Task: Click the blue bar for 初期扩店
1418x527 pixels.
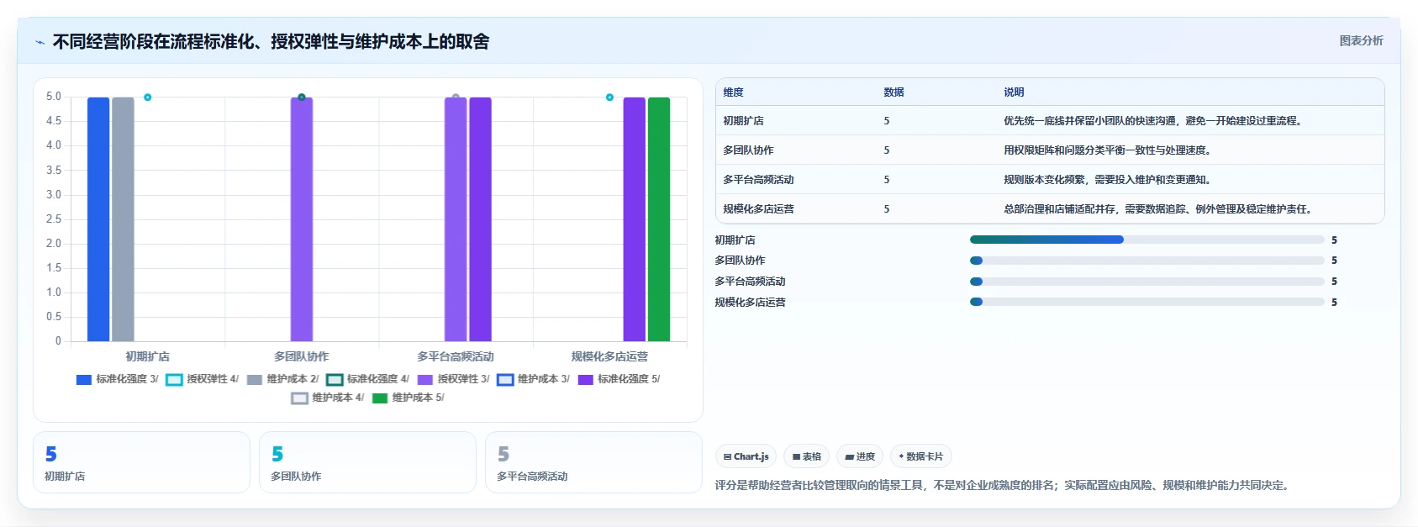Action: click(98, 219)
